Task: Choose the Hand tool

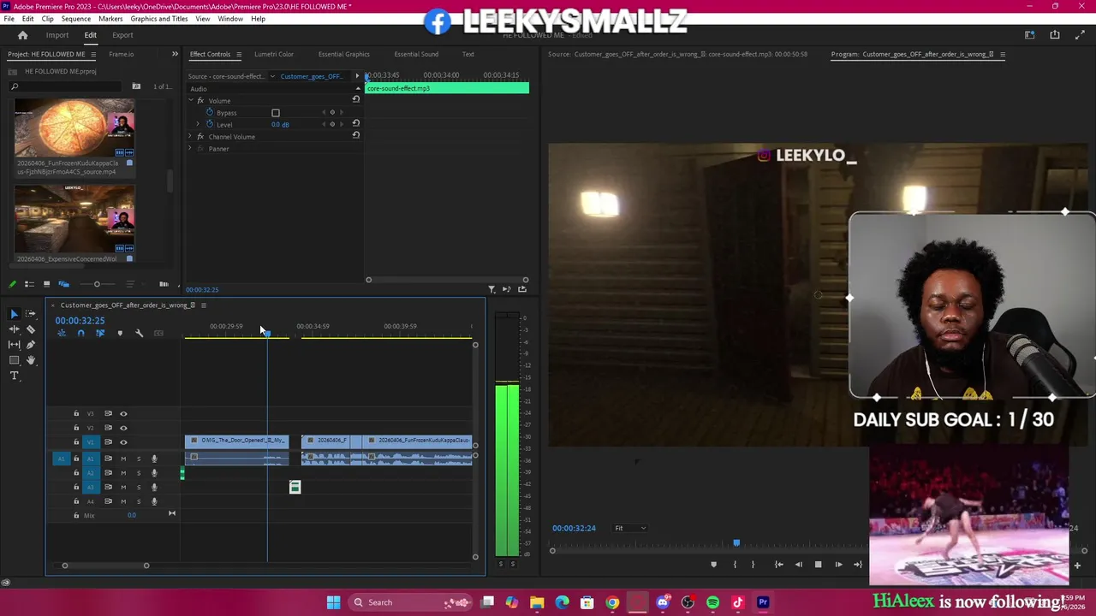Action: (31, 360)
